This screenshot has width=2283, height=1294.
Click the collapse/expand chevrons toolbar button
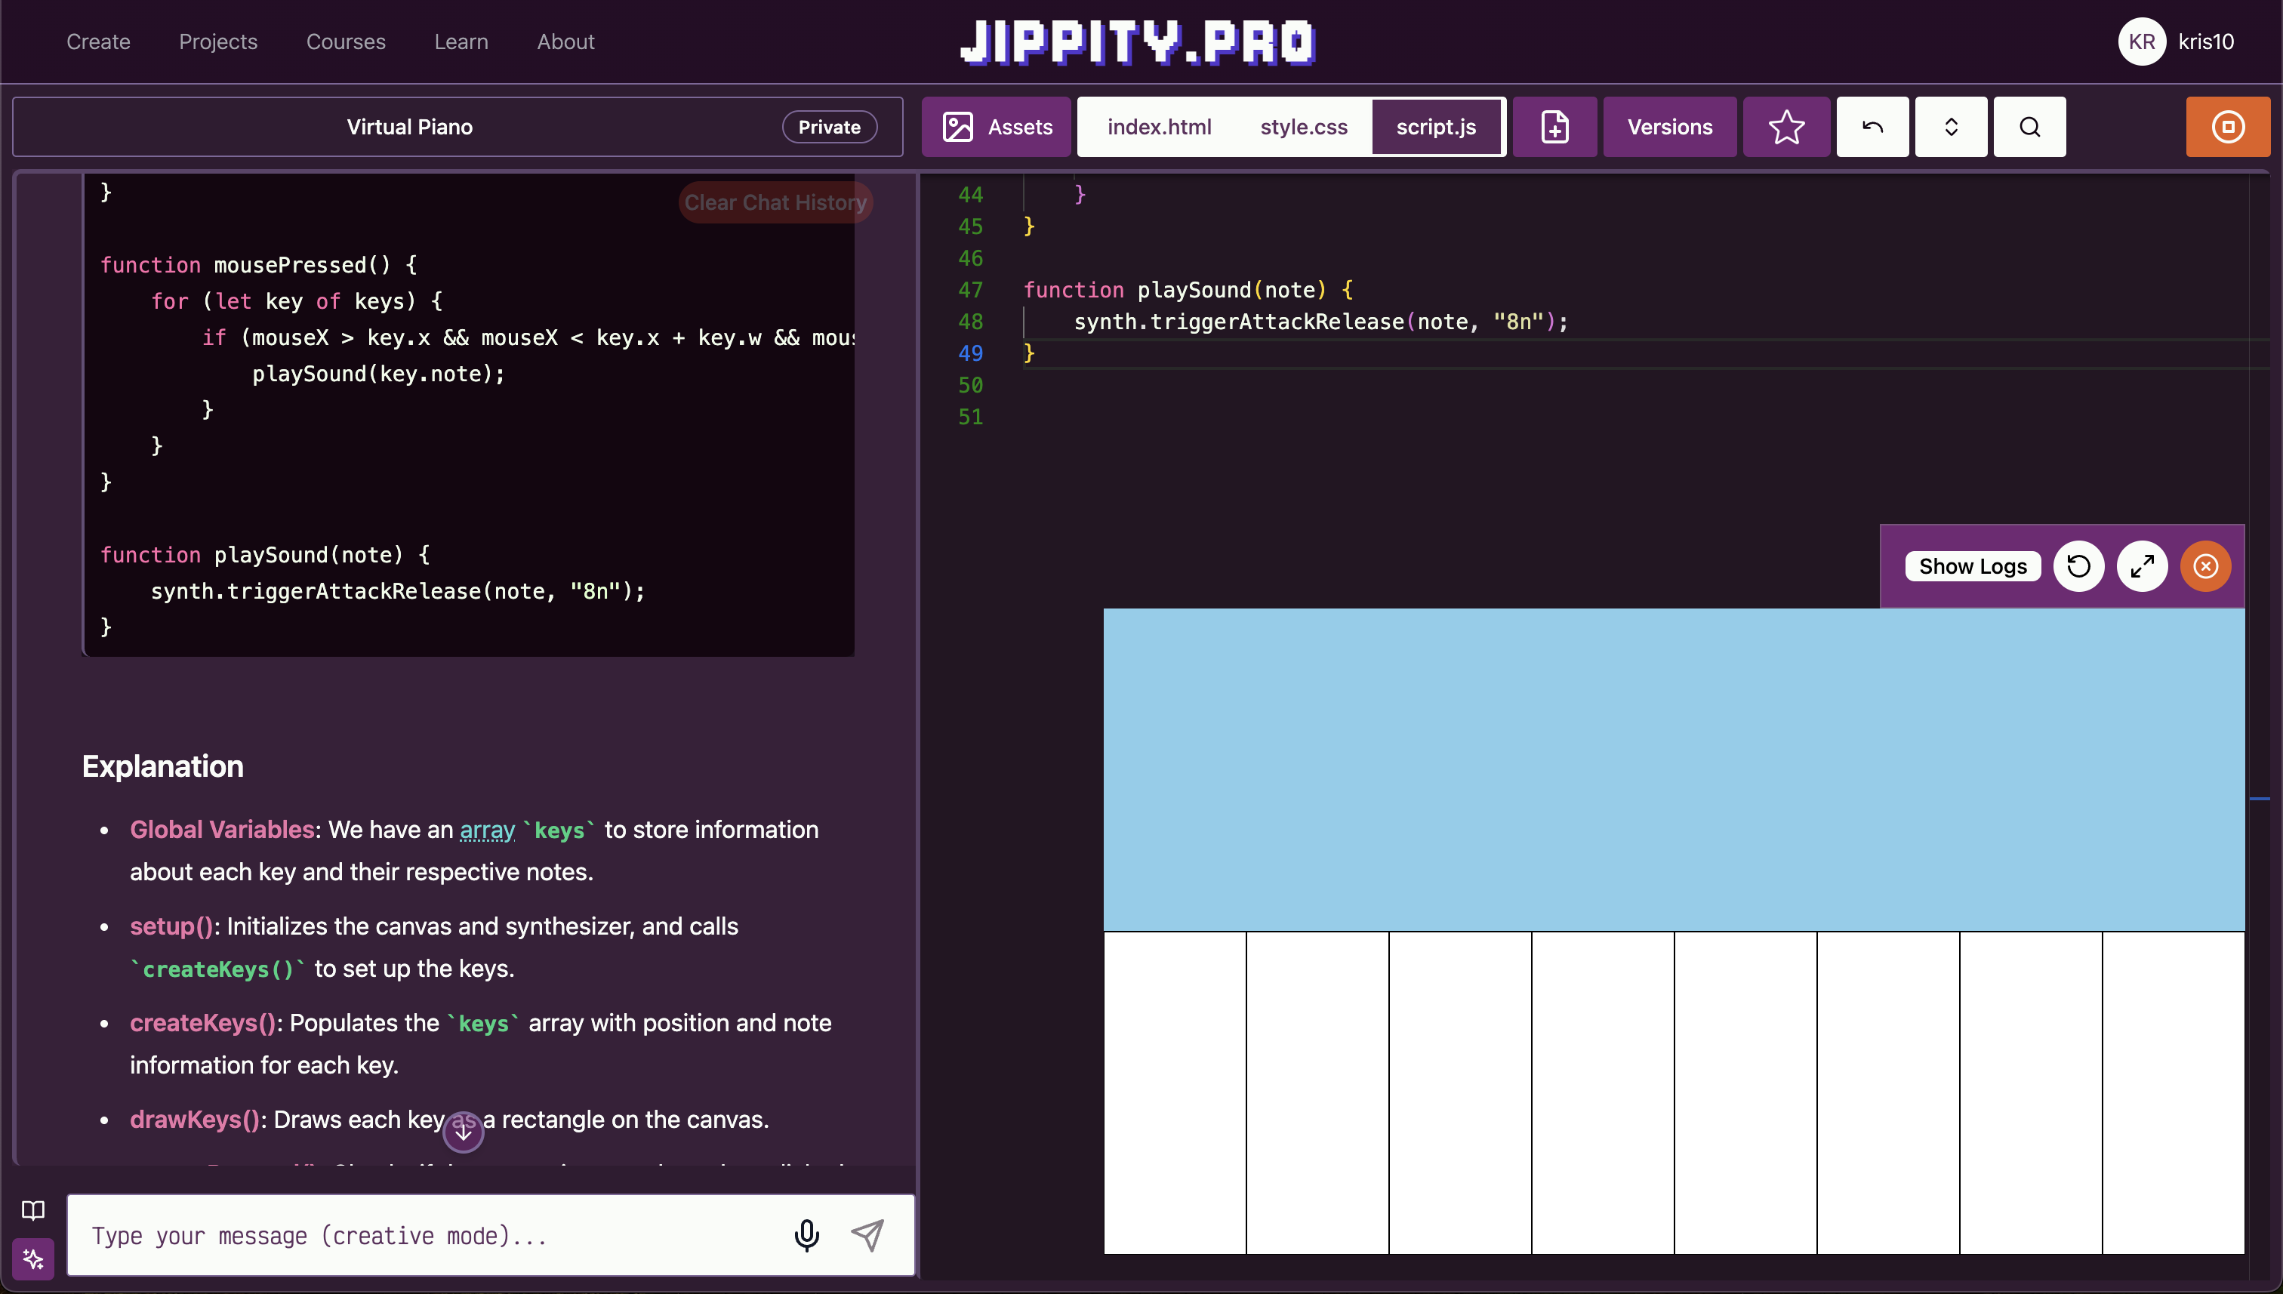(1951, 127)
